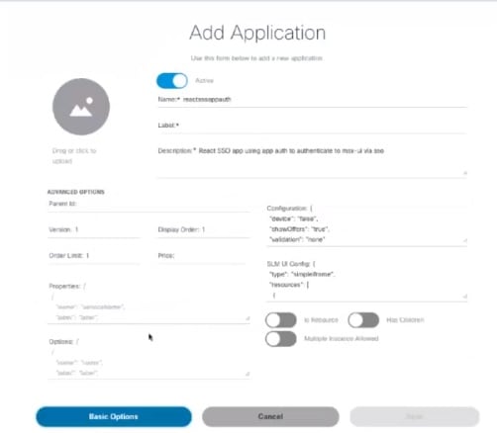This screenshot has width=497, height=433.
Task: Click the Basic Options button
Action: coord(114,416)
